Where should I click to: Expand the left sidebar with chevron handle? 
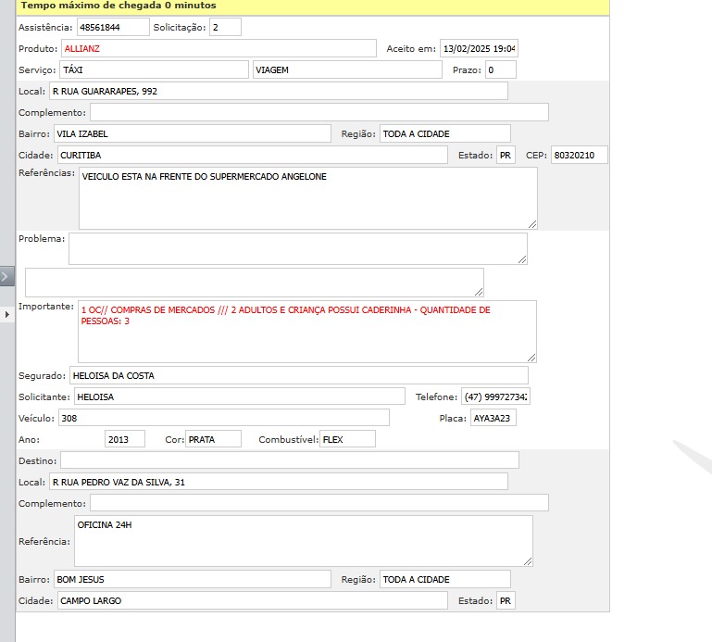[x=6, y=276]
